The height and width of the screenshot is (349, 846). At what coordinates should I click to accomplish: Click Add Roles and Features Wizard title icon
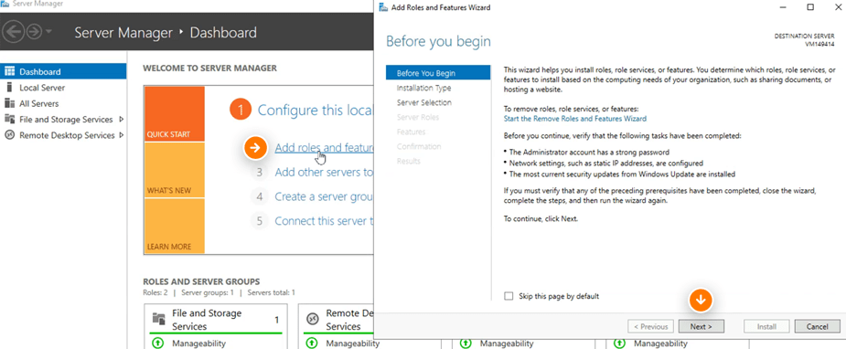(x=383, y=7)
